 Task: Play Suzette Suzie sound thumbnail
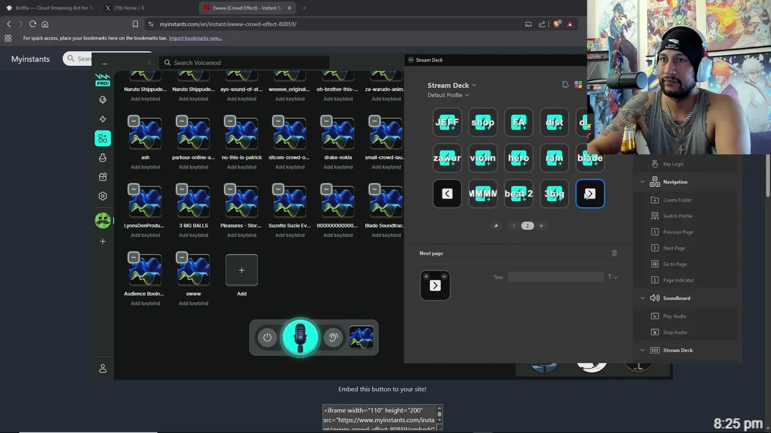[x=290, y=201]
